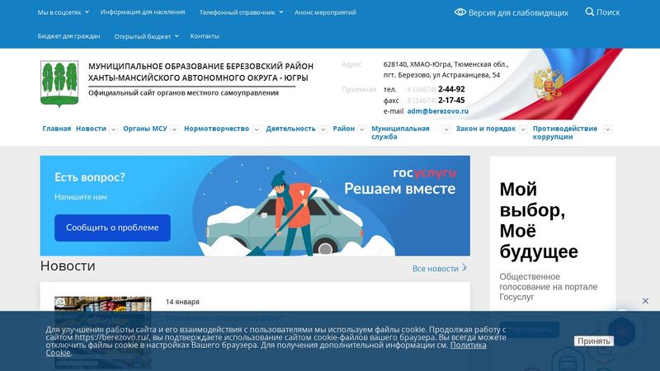This screenshot has width=660, height=371.
Task: Expand the Органы МСУ dropdown arrow
Action: point(174,129)
